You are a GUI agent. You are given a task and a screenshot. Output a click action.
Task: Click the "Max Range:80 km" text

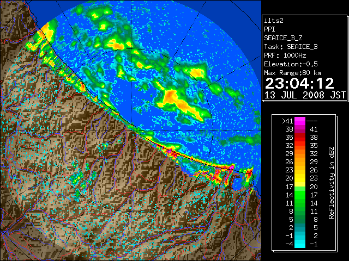click(x=292, y=73)
